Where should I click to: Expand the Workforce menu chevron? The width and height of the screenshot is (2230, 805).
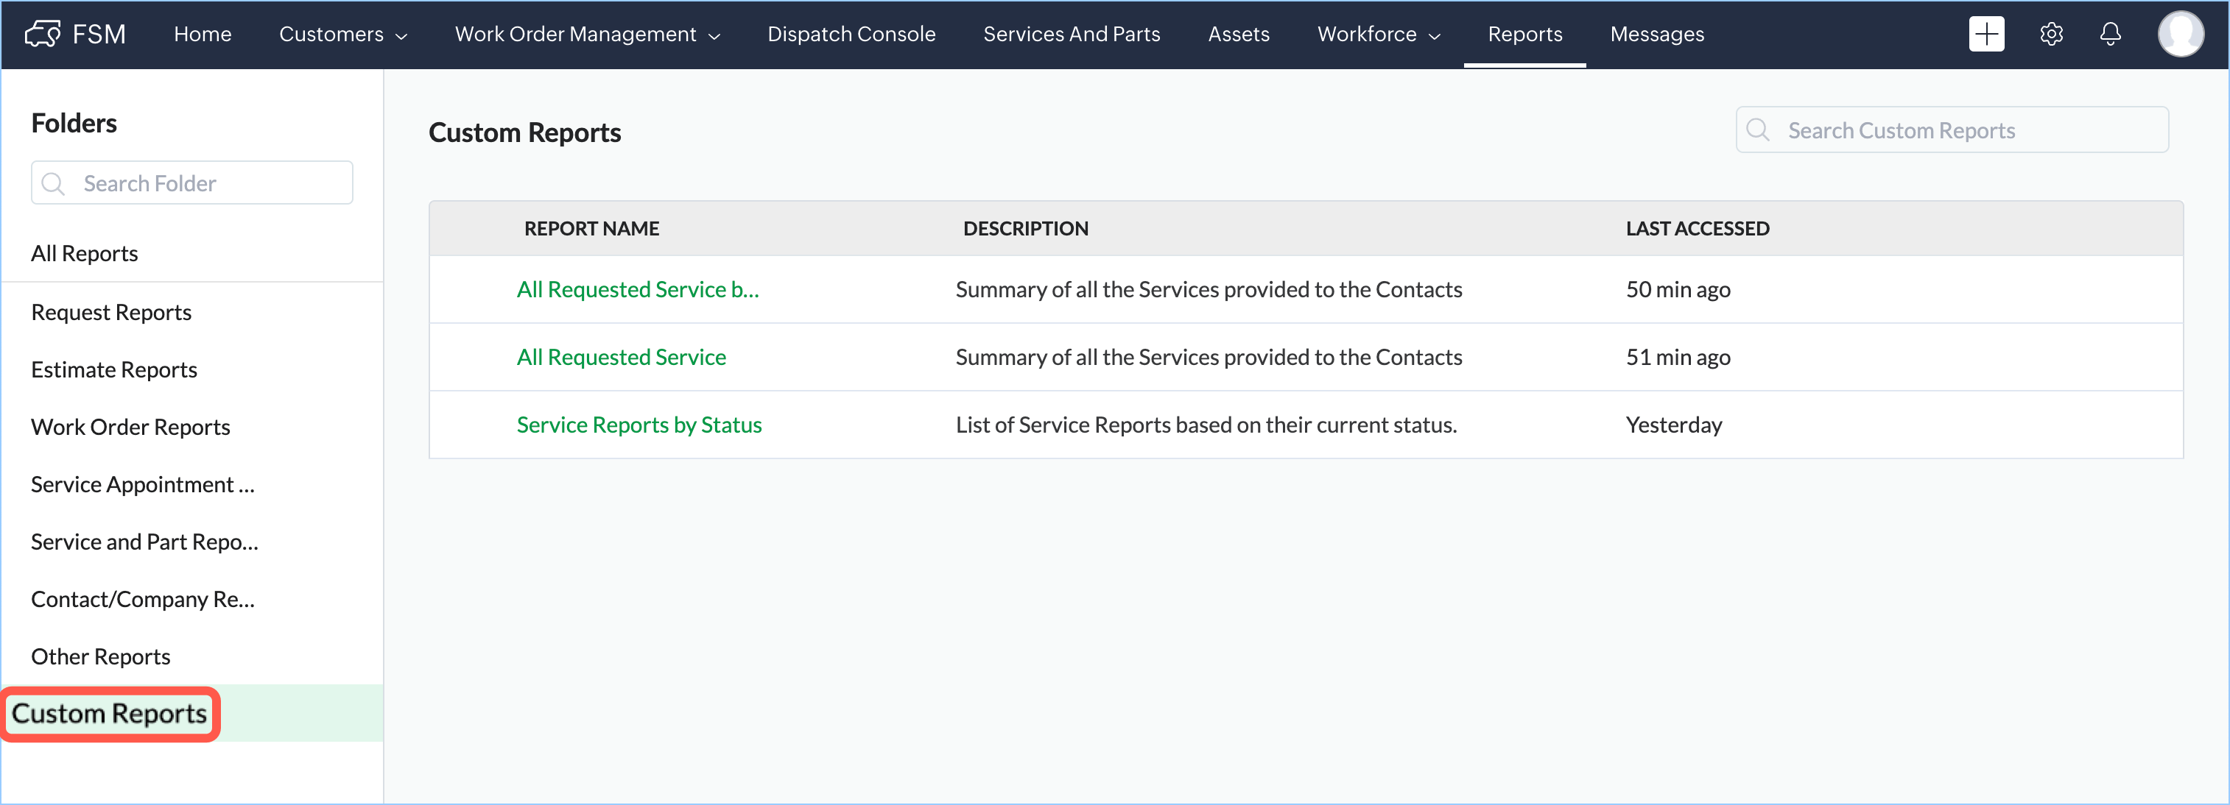point(1435,36)
